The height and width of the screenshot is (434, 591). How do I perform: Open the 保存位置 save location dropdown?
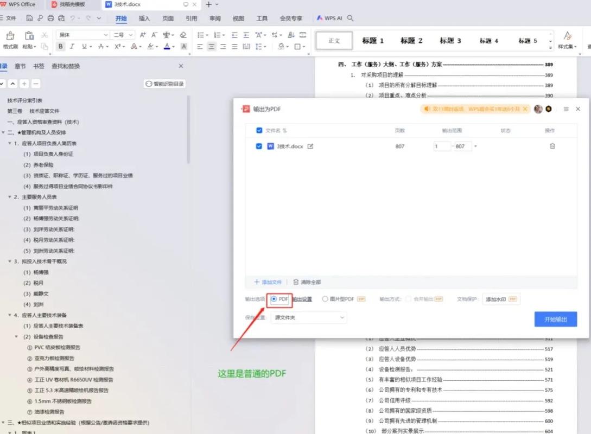click(x=308, y=319)
